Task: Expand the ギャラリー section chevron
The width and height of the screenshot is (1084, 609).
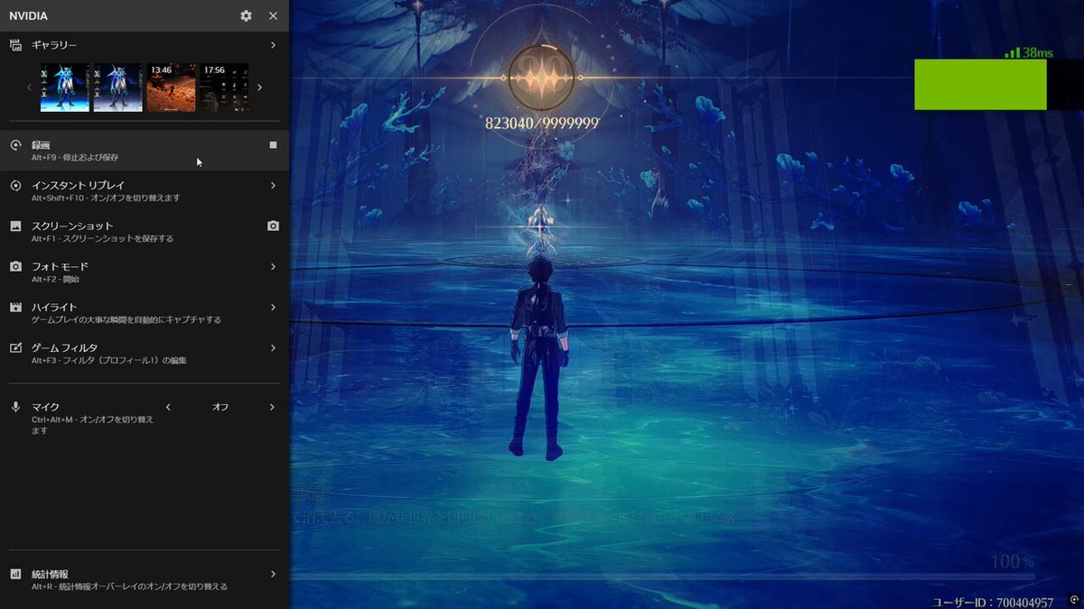Action: pos(273,45)
